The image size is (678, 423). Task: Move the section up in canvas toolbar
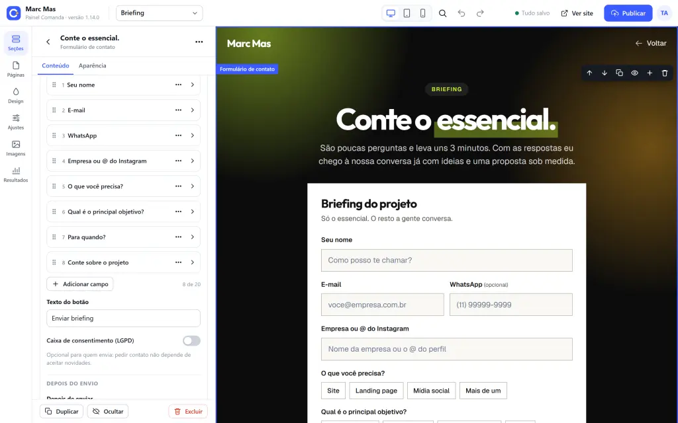[x=589, y=73]
